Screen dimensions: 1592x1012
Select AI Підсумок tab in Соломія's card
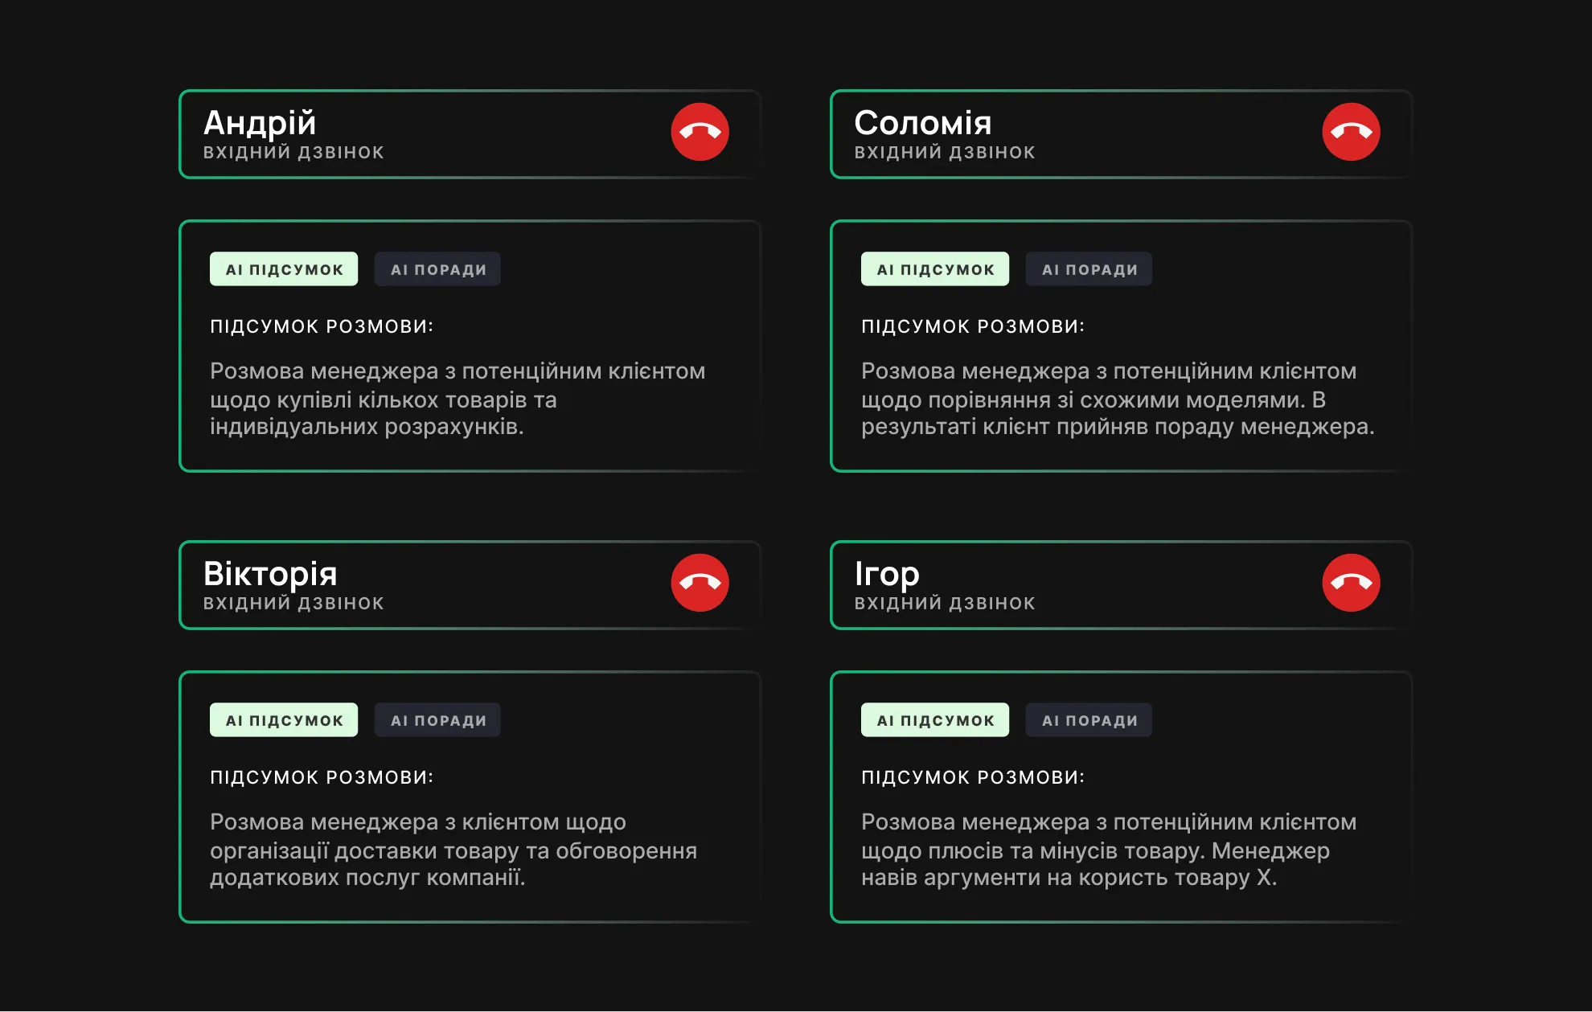[935, 269]
